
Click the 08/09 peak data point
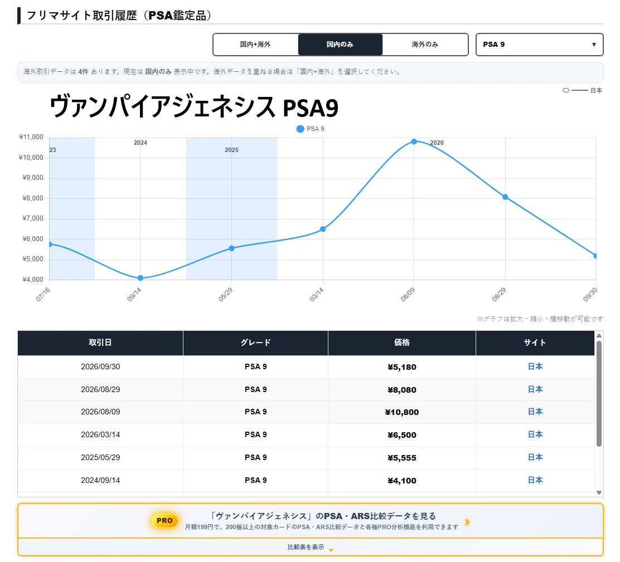414,141
